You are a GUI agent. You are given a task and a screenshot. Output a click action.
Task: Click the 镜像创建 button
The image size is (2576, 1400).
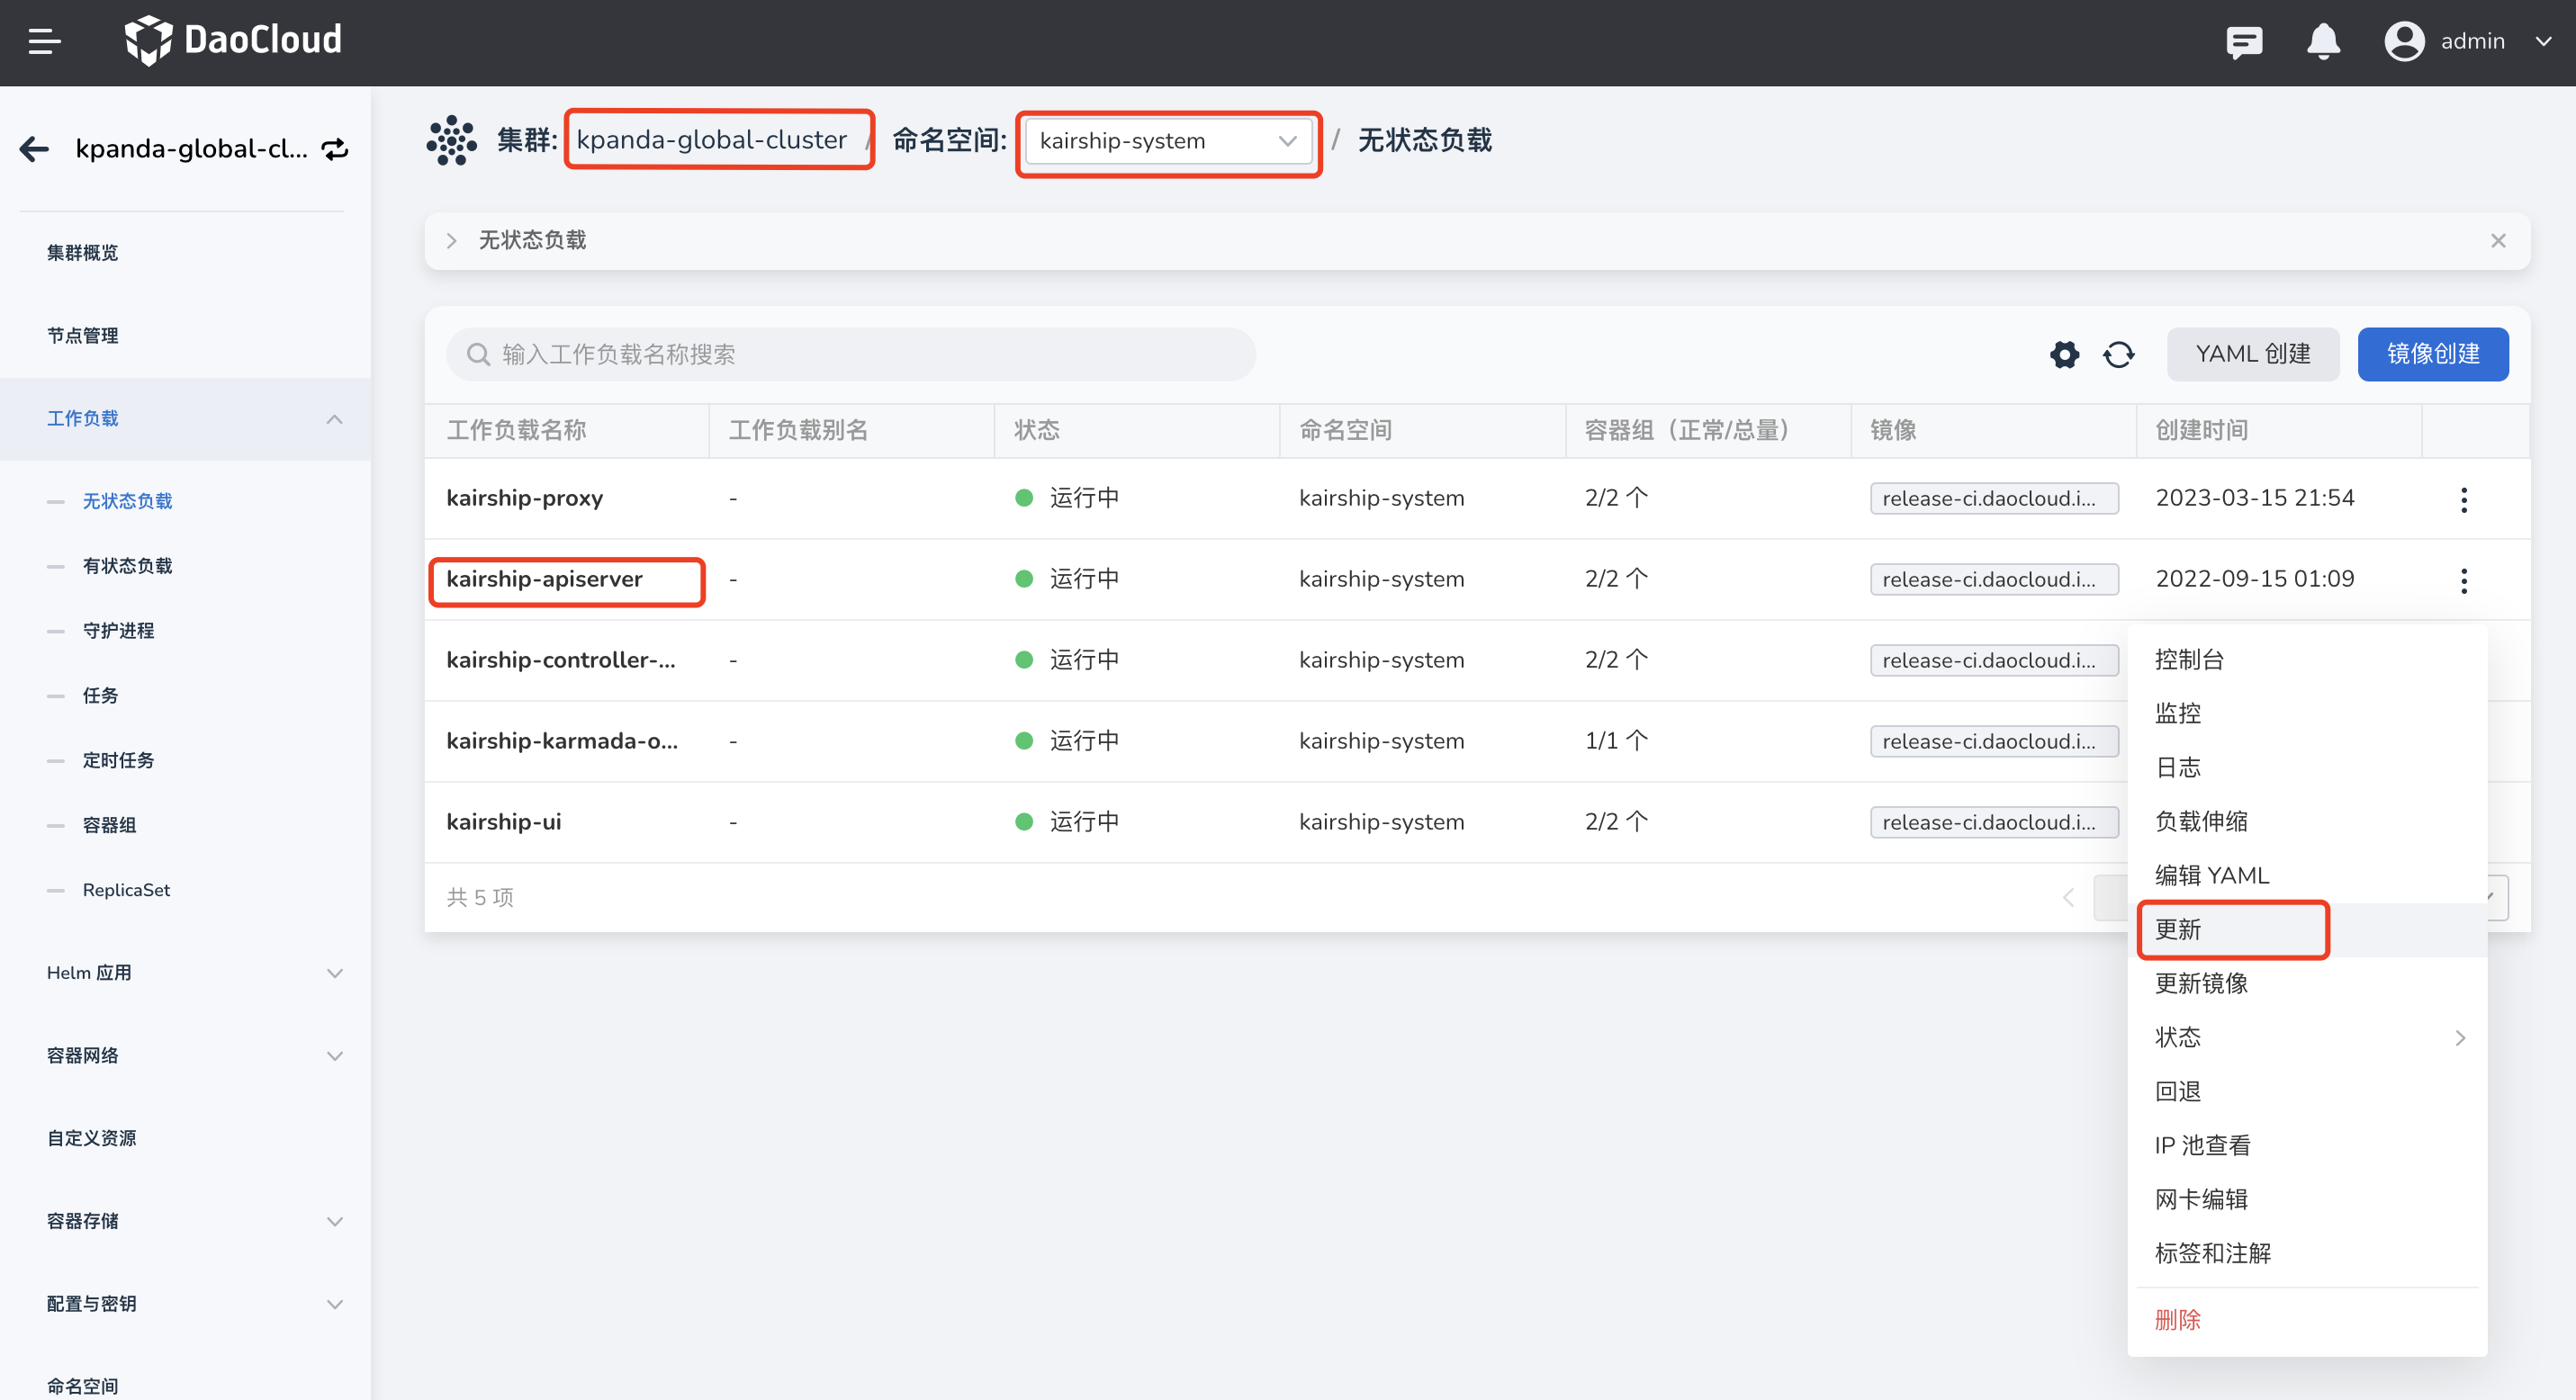click(2432, 354)
